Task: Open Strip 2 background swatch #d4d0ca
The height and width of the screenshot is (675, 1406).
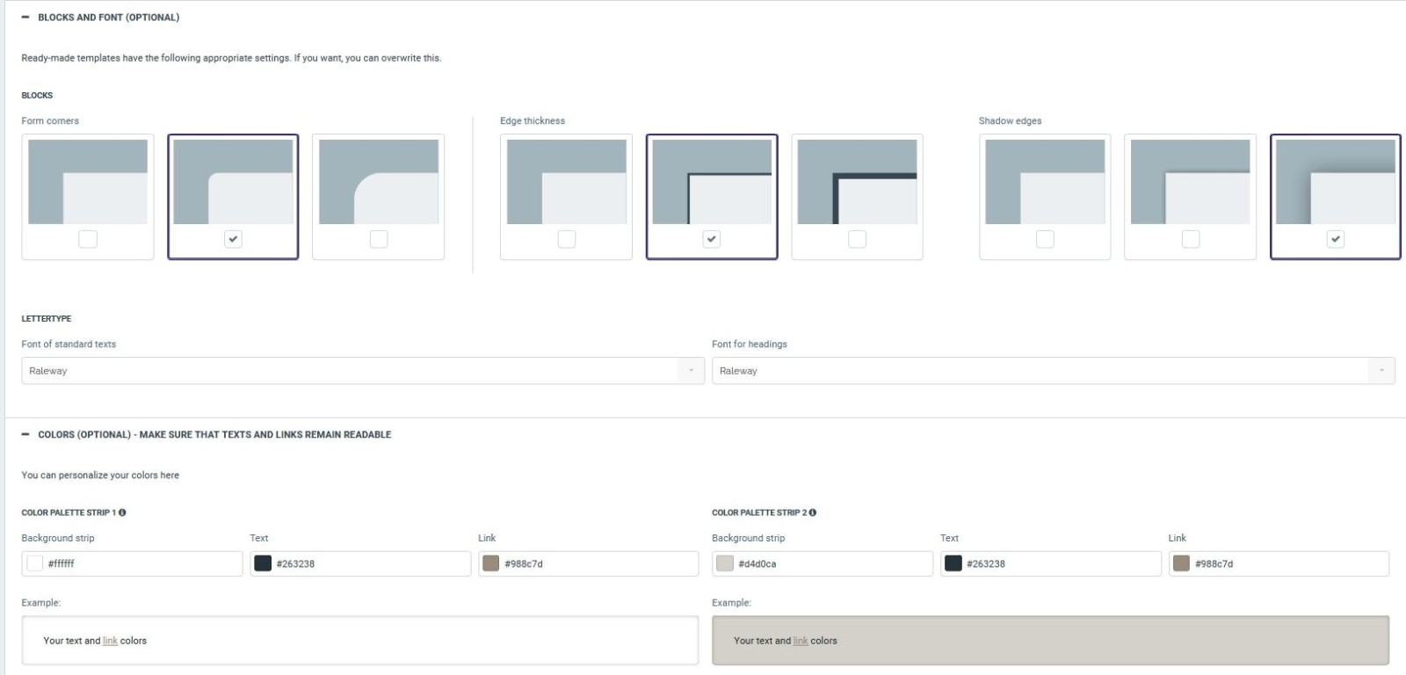Action: 725,563
